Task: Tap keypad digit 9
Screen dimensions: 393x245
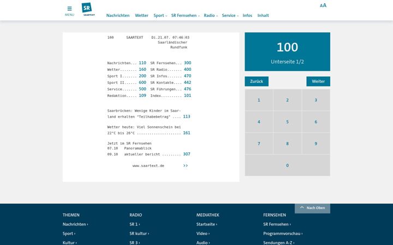Action: coord(316,144)
